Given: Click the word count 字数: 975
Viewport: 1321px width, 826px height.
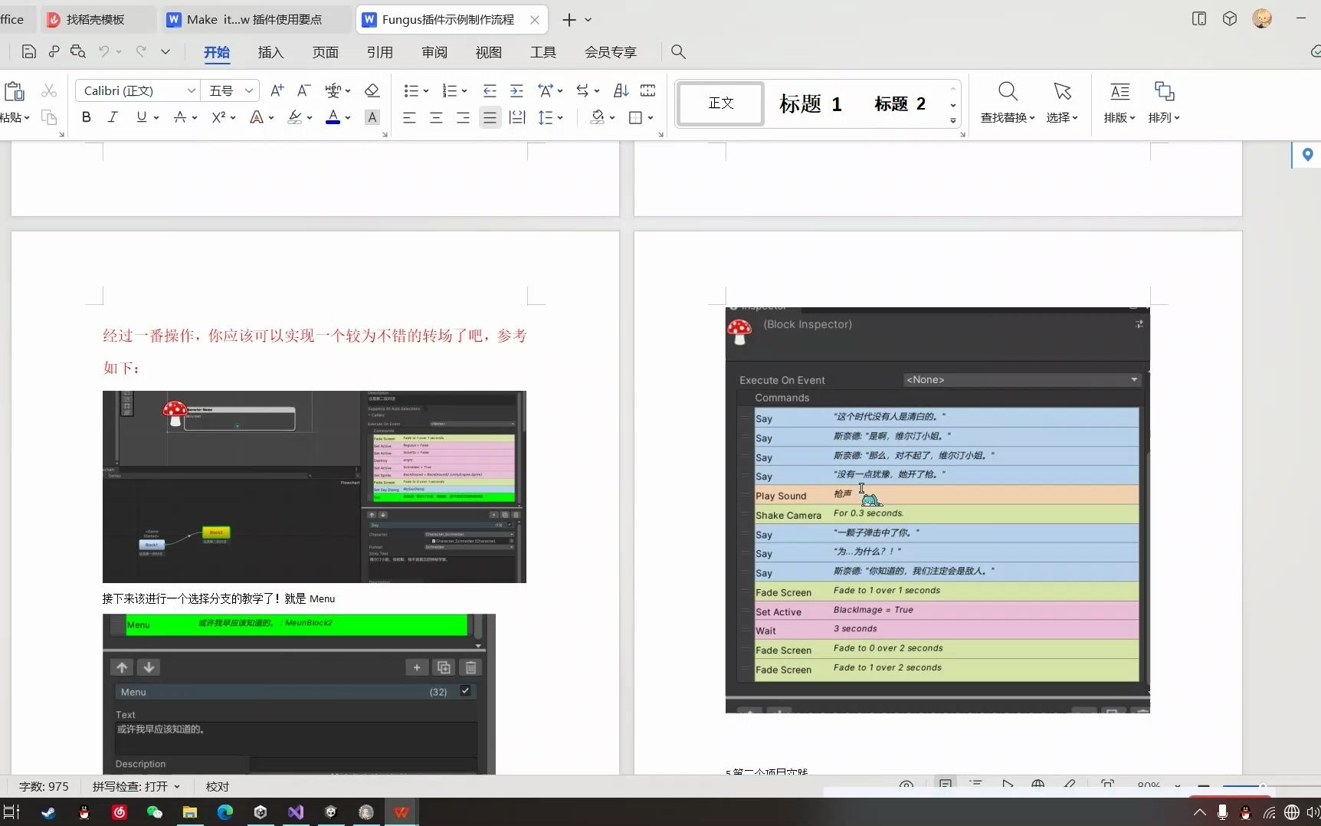Looking at the screenshot, I should tap(44, 786).
